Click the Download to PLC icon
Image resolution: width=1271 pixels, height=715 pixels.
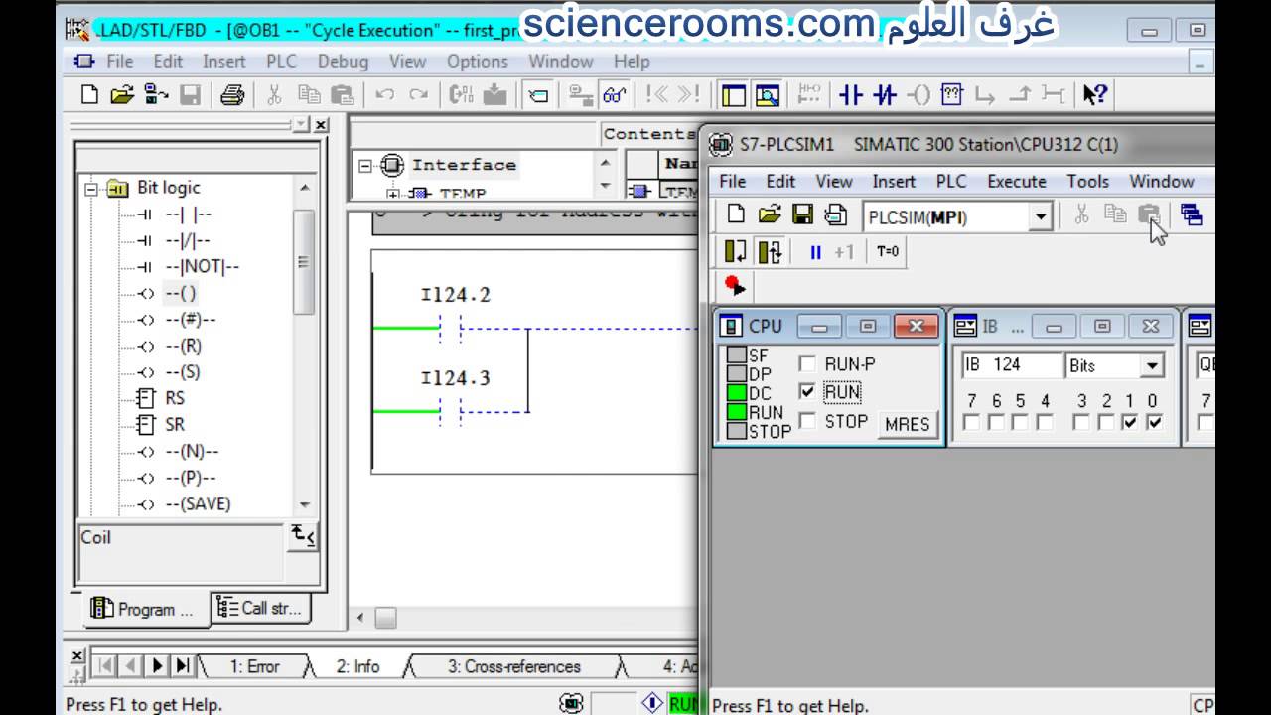click(495, 95)
